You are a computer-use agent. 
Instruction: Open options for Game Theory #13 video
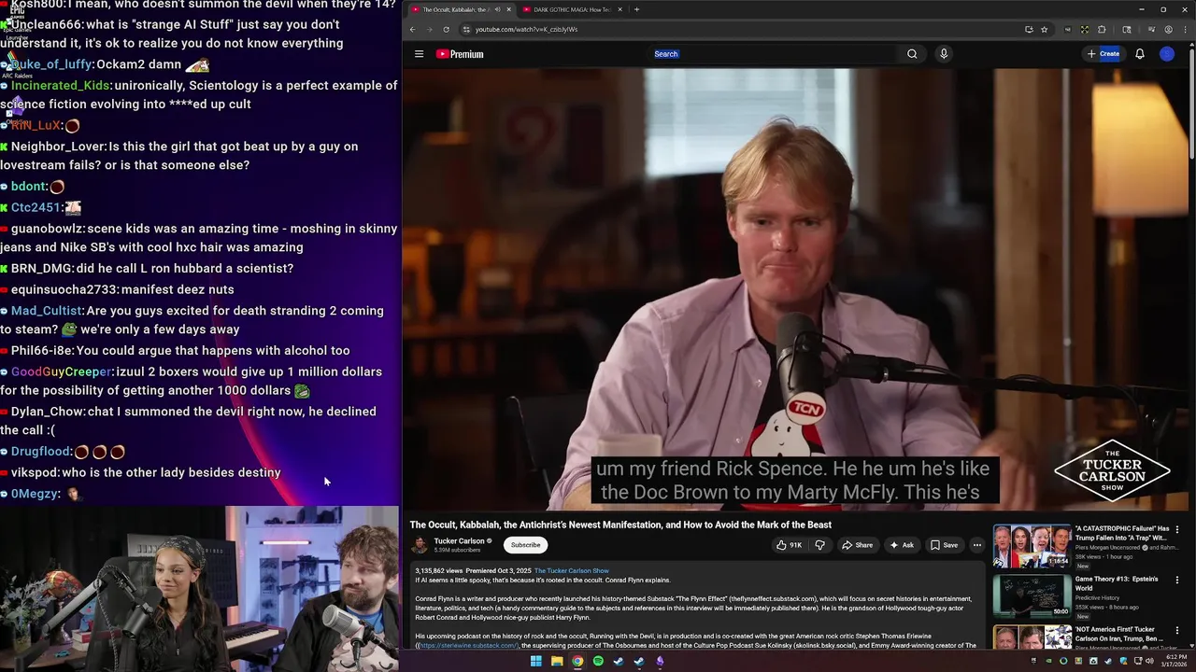tap(1177, 580)
